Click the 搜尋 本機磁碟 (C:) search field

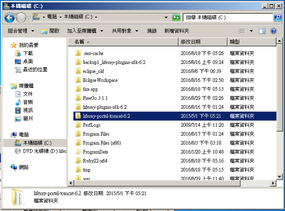click(228, 18)
